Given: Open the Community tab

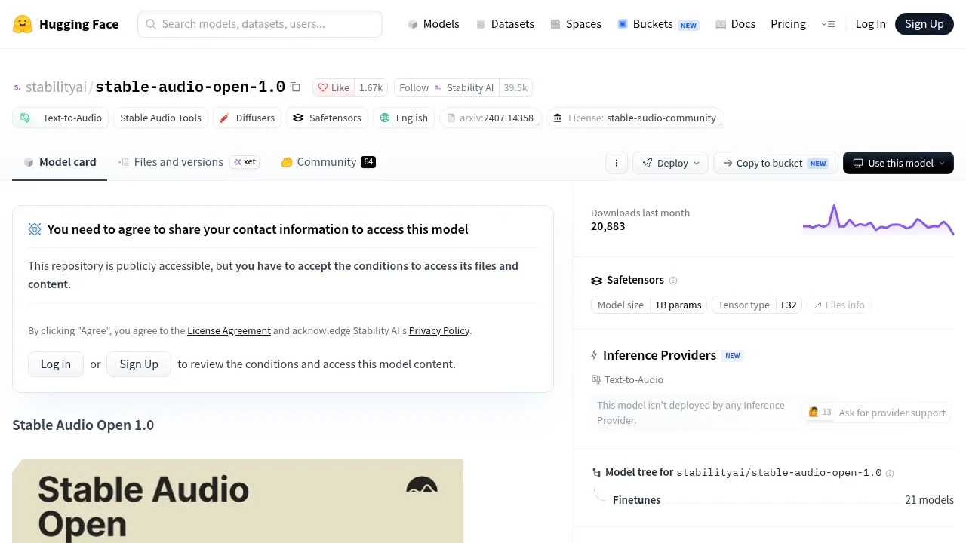Looking at the screenshot, I should click(x=328, y=162).
